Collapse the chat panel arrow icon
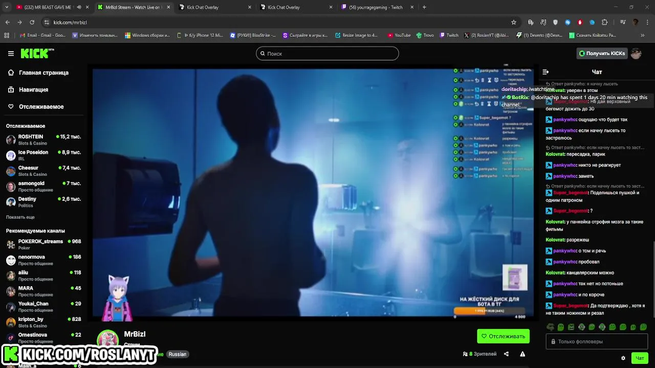Viewport: 655px width, 368px height. click(x=545, y=72)
